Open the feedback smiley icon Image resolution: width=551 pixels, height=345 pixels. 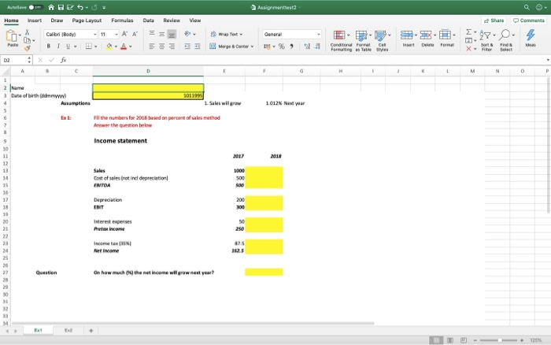pyautogui.click(x=540, y=7)
